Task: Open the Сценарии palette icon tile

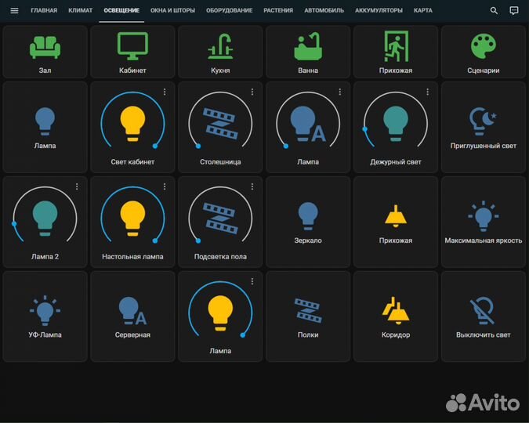Action: click(x=483, y=47)
